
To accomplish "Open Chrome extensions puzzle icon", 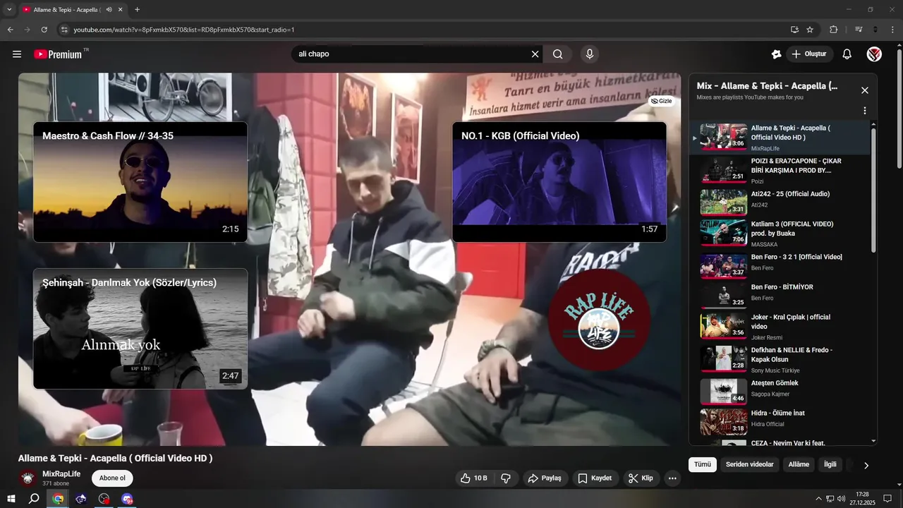I will click(x=834, y=30).
